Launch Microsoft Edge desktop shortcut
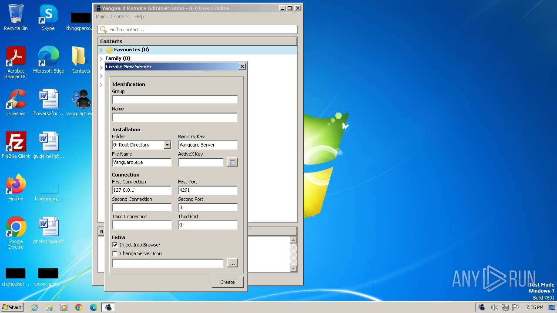This screenshot has height=313, width=557. point(48,60)
